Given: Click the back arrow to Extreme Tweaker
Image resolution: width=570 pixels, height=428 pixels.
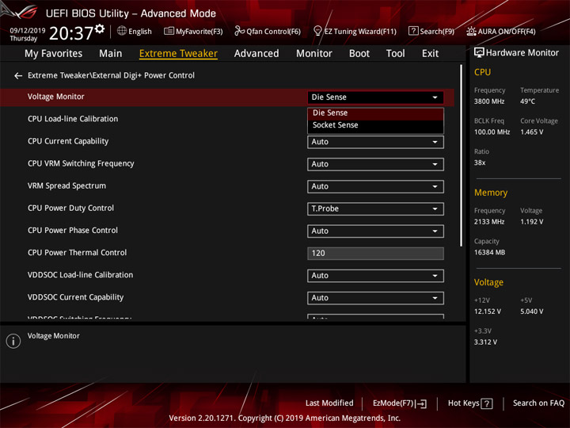Looking at the screenshot, I should pos(18,76).
